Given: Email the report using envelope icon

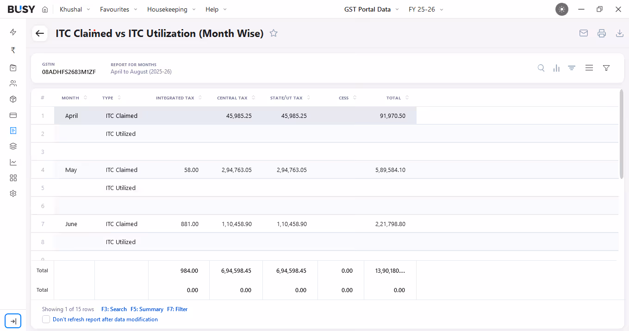Looking at the screenshot, I should tap(584, 33).
